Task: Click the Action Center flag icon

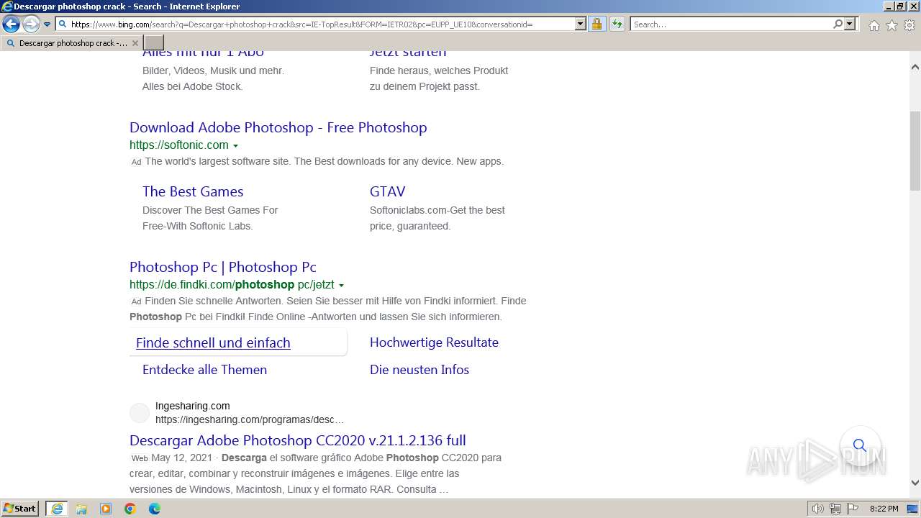Action: (852, 509)
